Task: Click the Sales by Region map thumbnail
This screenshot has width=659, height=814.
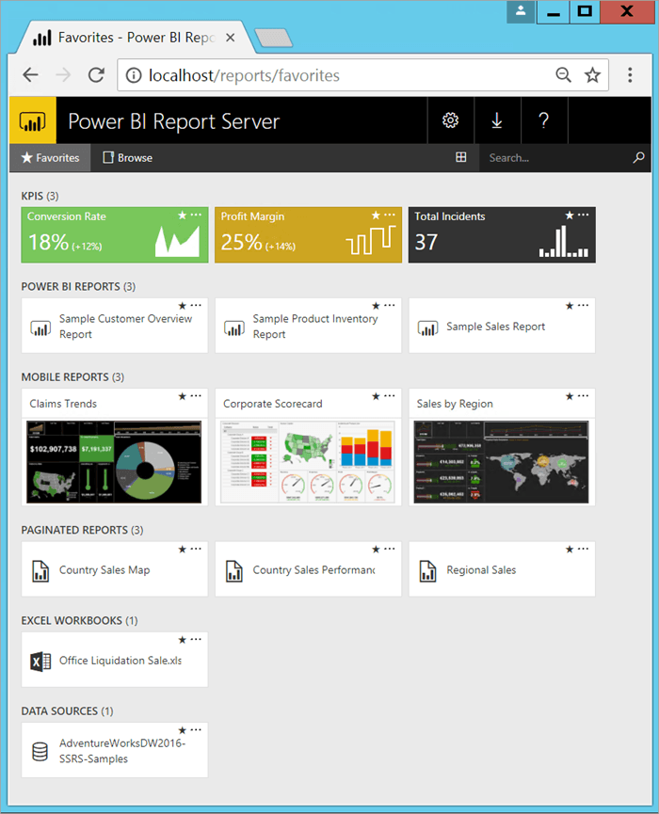Action: [501, 461]
